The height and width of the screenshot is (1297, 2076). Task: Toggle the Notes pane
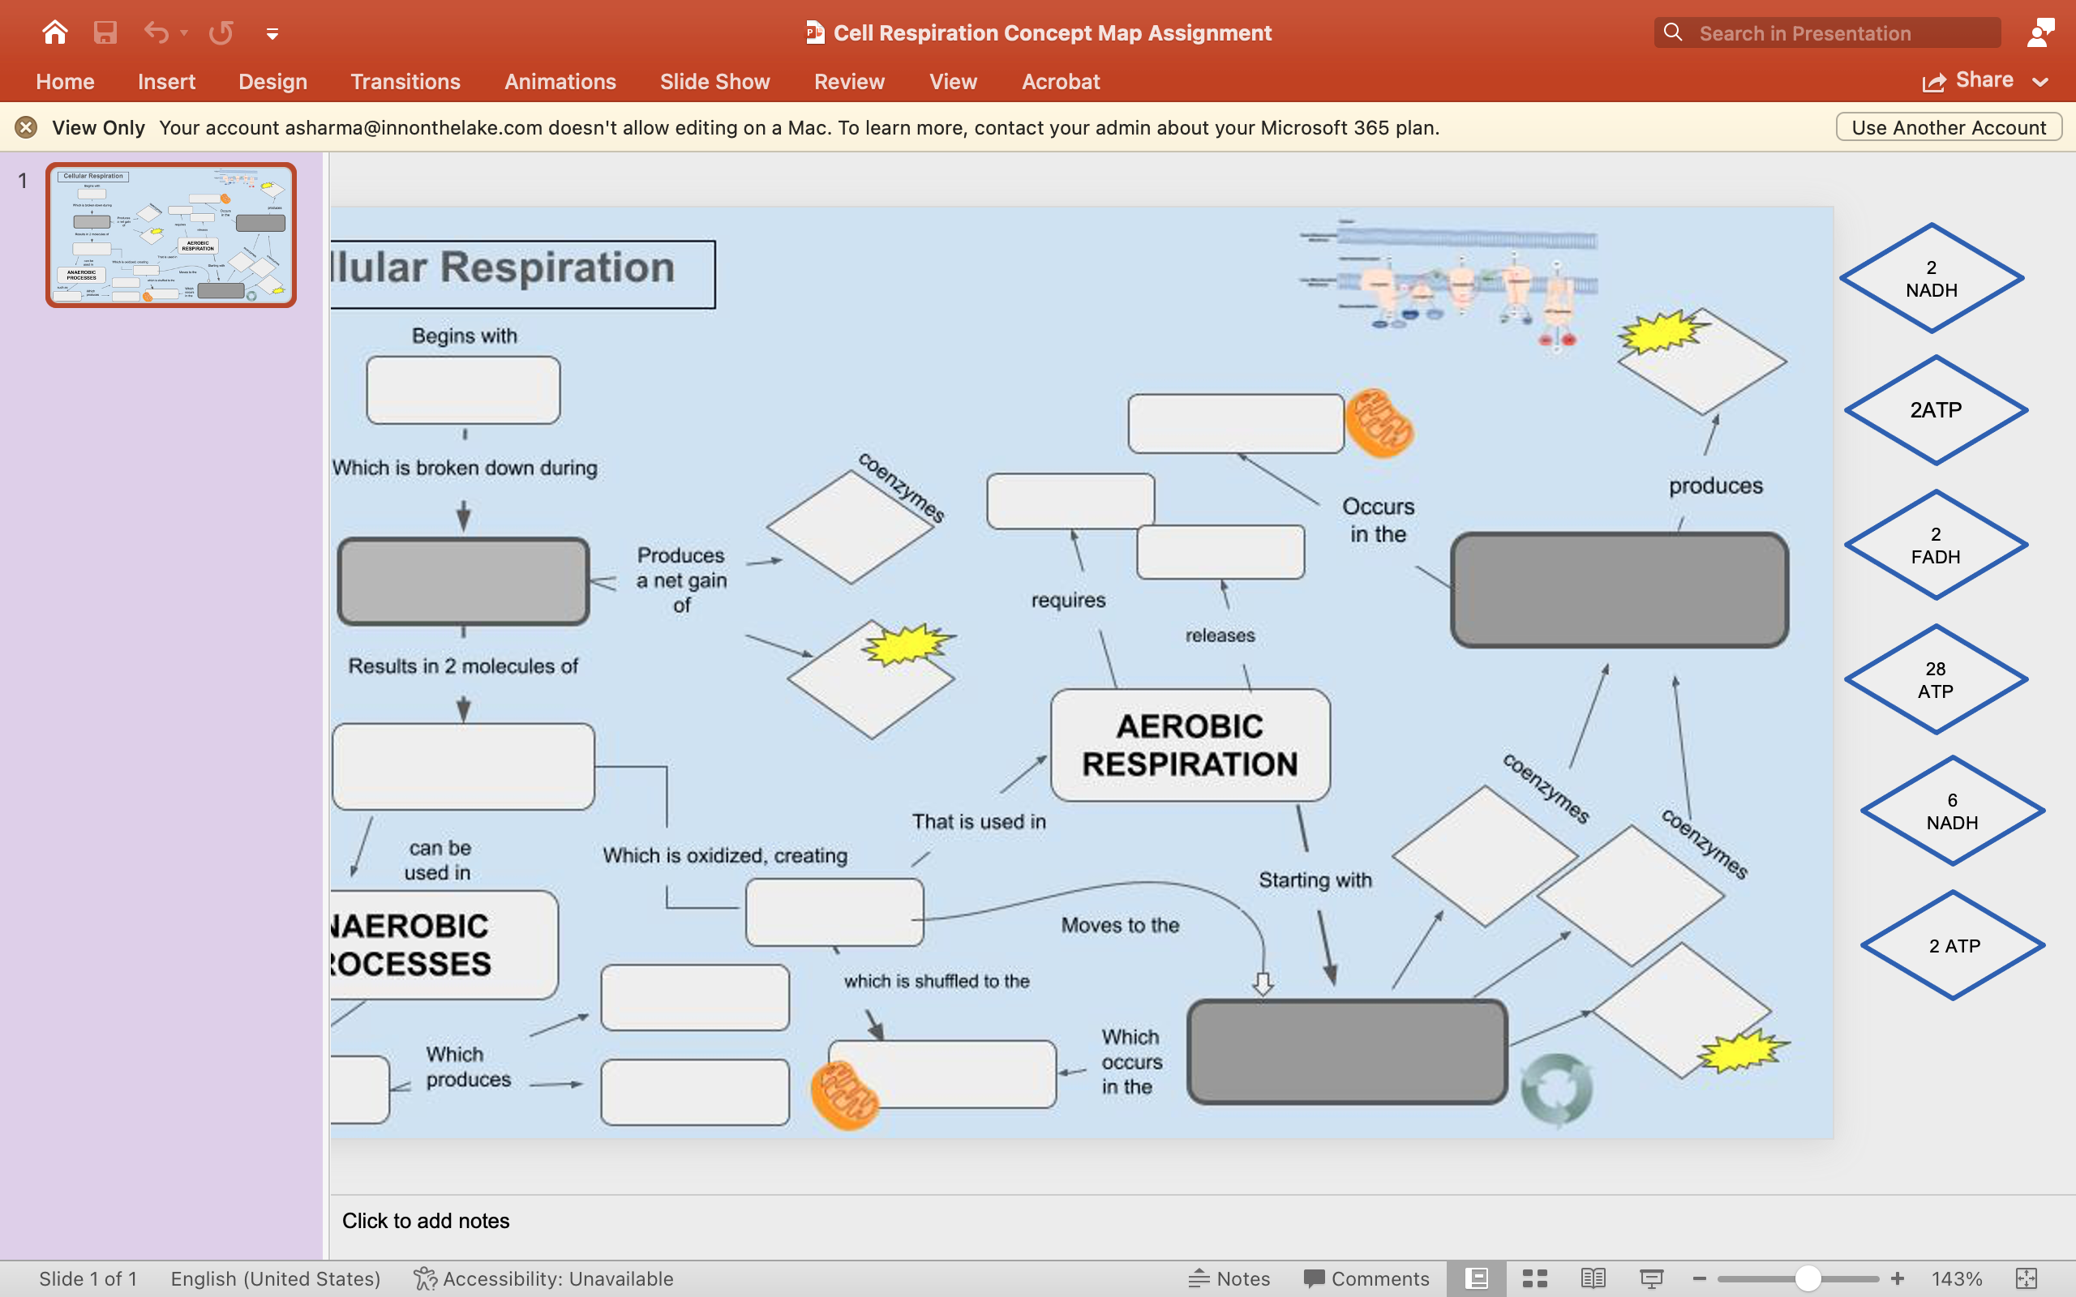click(1230, 1278)
